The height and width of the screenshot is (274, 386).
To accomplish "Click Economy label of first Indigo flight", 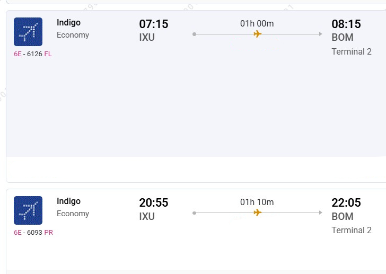I will (x=73, y=35).
